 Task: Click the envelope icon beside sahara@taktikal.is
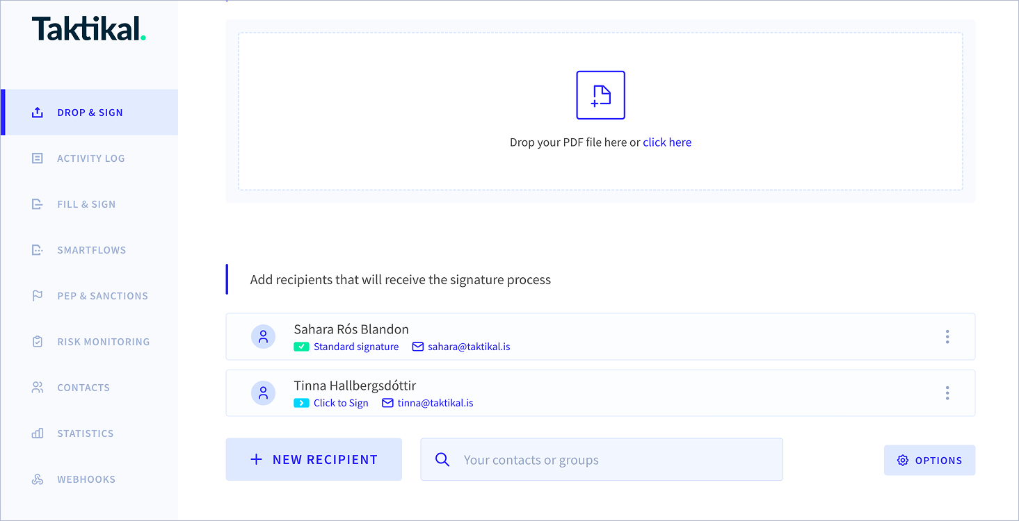[418, 347]
